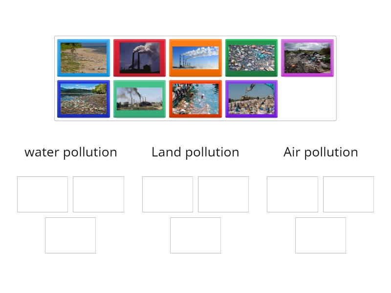The image size is (391, 293).
Task: Select the red-framed factory smokestack photo
Action: (x=139, y=57)
